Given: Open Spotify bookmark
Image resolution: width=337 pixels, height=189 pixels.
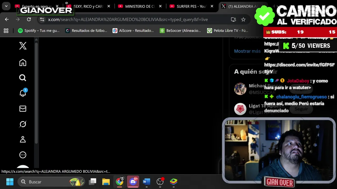Looking at the screenshot, I should (39, 31).
